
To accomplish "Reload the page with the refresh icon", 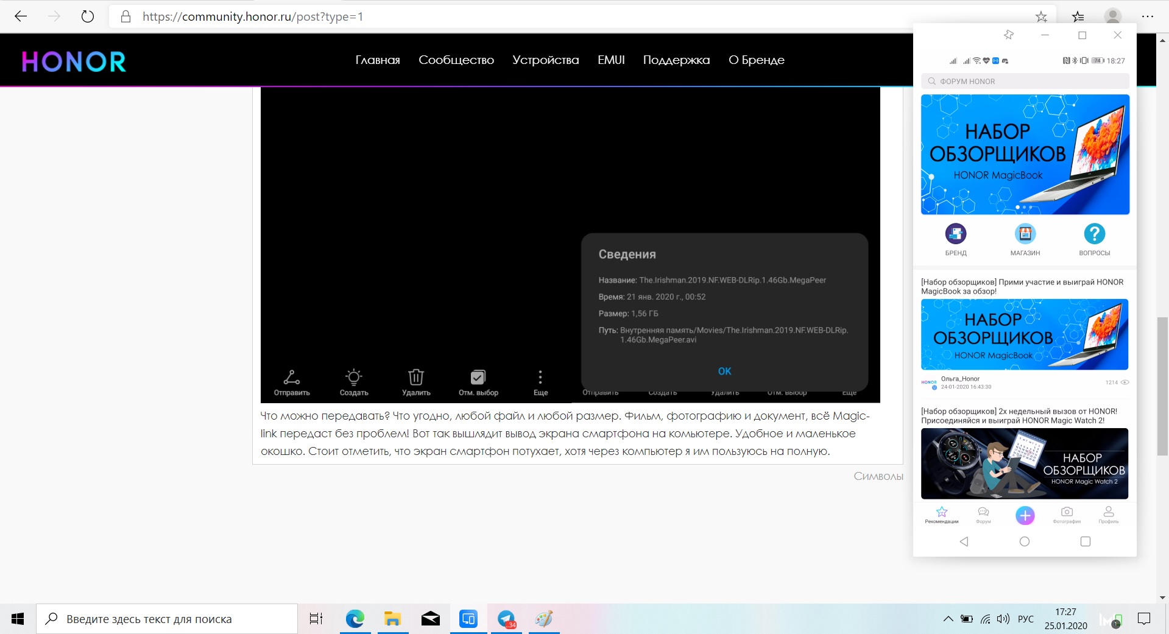I will 88,16.
